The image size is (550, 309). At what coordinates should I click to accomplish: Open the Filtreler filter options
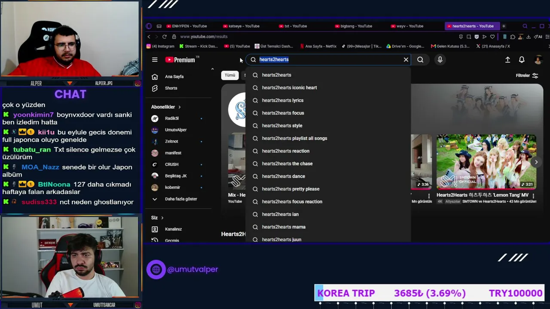tap(527, 76)
